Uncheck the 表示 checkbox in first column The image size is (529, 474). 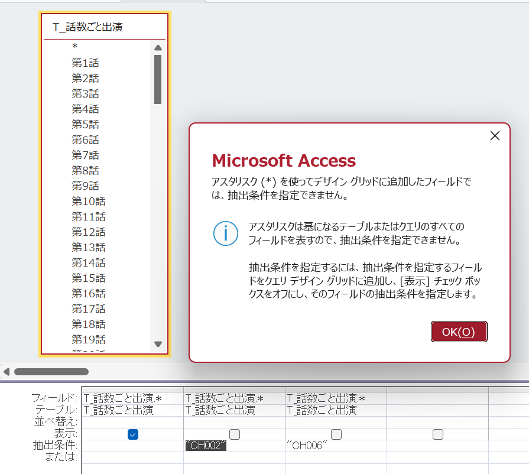point(133,434)
